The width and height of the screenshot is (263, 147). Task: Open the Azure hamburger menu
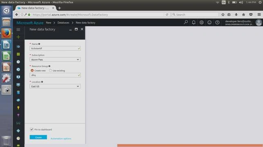[18, 30]
